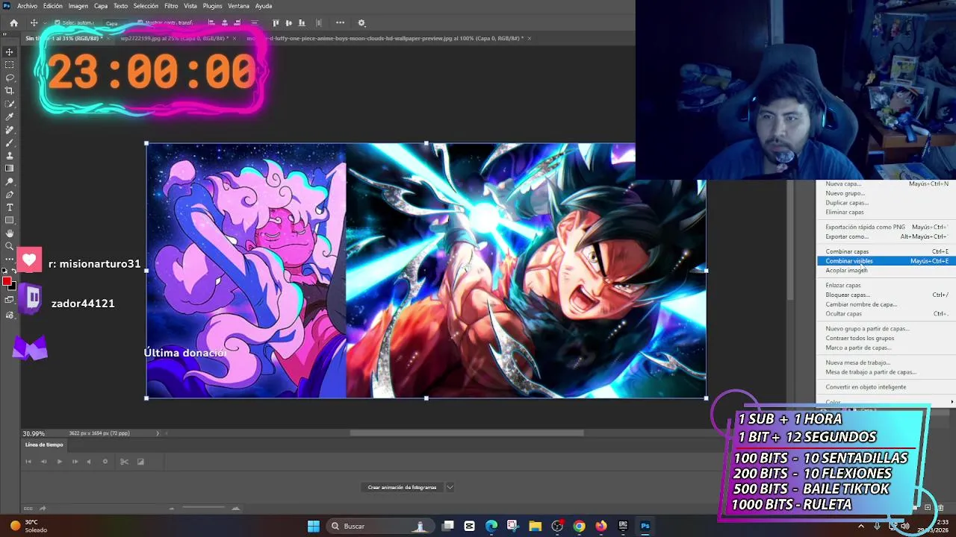Align left edges in options bar
This screenshot has height=537, width=956.
click(211, 23)
